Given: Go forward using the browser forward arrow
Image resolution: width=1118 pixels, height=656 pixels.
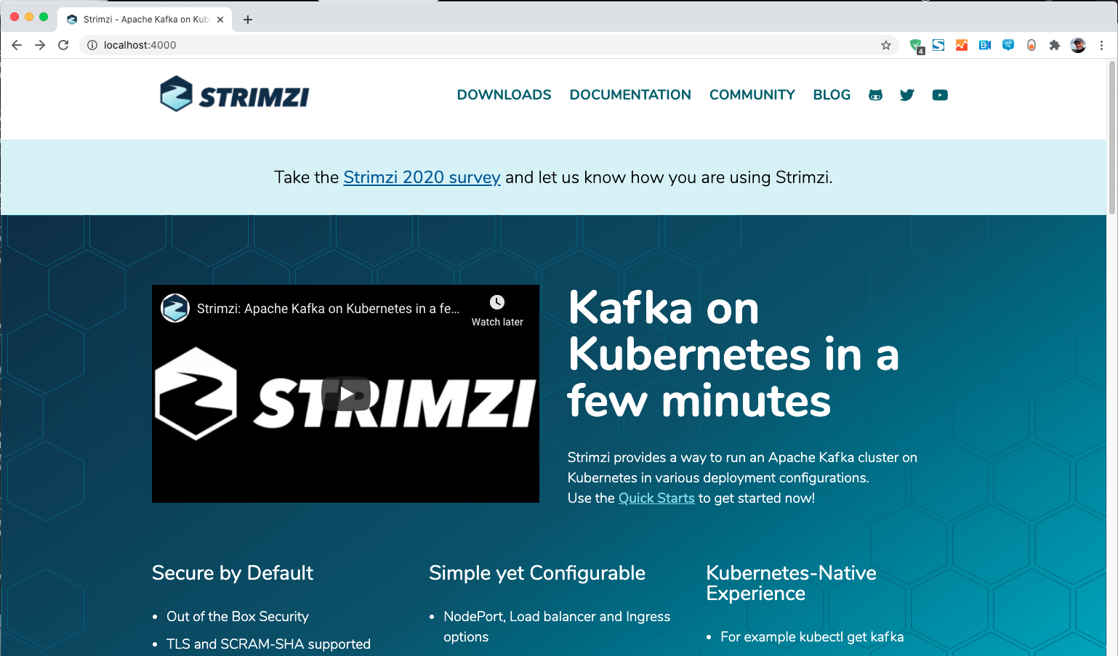Looking at the screenshot, I should 40,45.
